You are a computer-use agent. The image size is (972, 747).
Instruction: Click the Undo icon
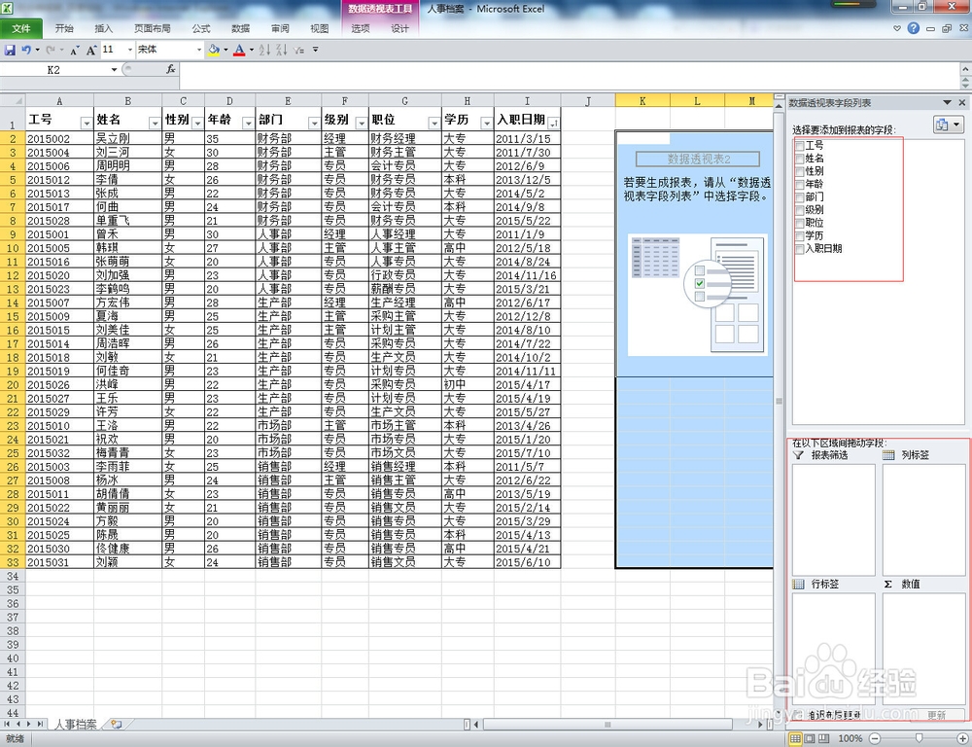click(25, 49)
